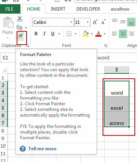Toggle Underline formatting
The width and height of the screenshot is (137, 162).
(x=53, y=34)
